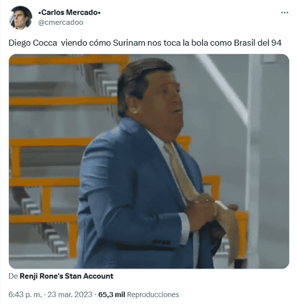Click the orange stair railing at video top-left
Image resolution: width=297 pixels, height=304 pixels.
coord(69,60)
